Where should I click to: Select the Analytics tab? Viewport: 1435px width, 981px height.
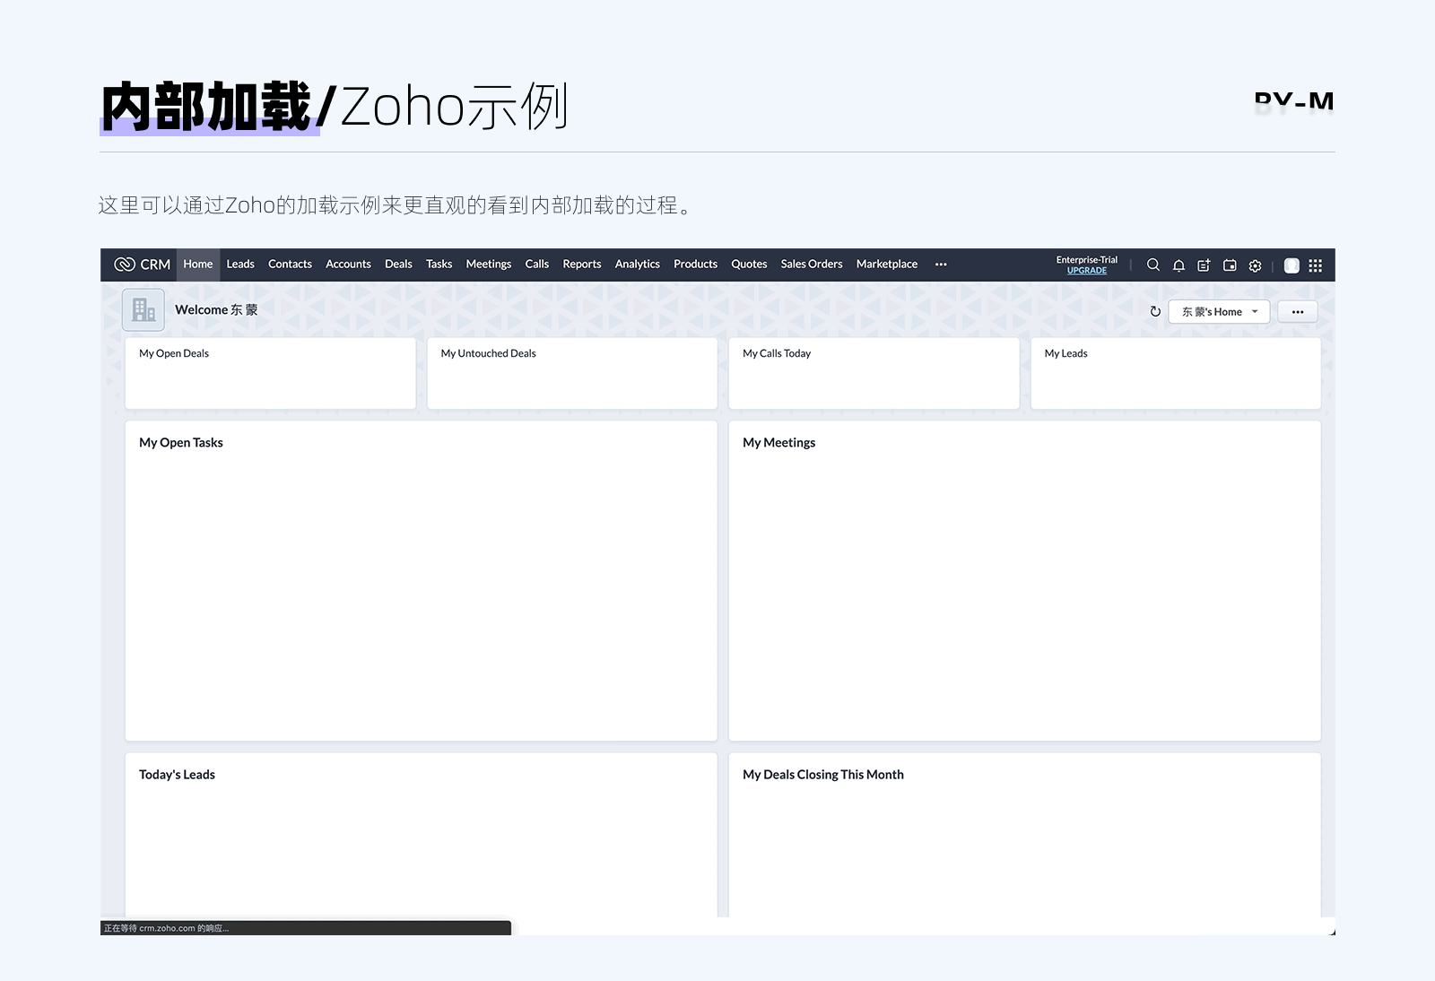638,265
